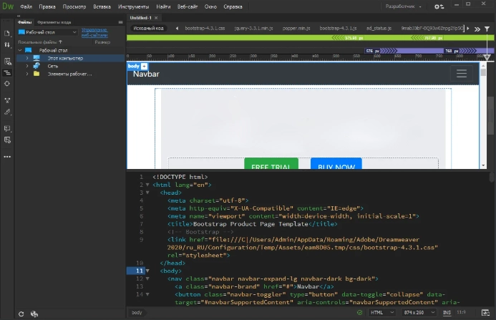The width and height of the screenshot is (496, 320).
Task: Collapse Рабочий стол tree node
Action: click(20, 50)
